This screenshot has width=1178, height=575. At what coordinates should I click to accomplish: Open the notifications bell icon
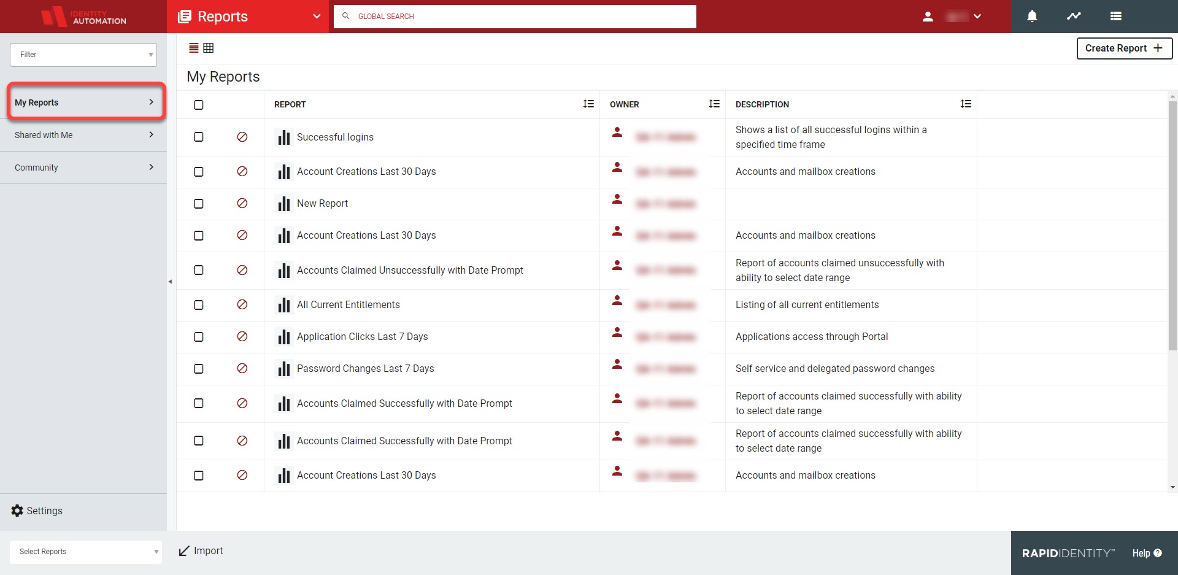[x=1032, y=17]
